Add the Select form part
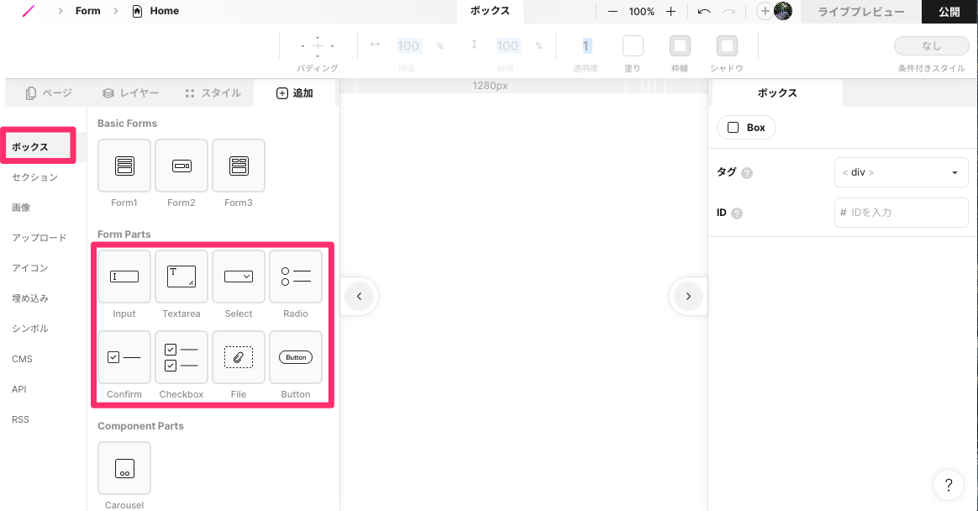The image size is (978, 511). 239,277
